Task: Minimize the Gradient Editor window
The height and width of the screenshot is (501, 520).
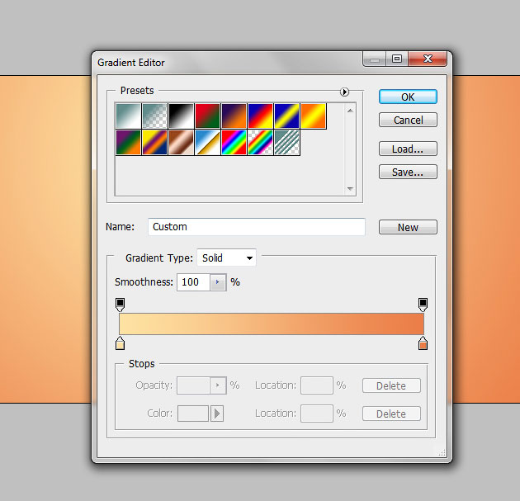Action: [375, 59]
